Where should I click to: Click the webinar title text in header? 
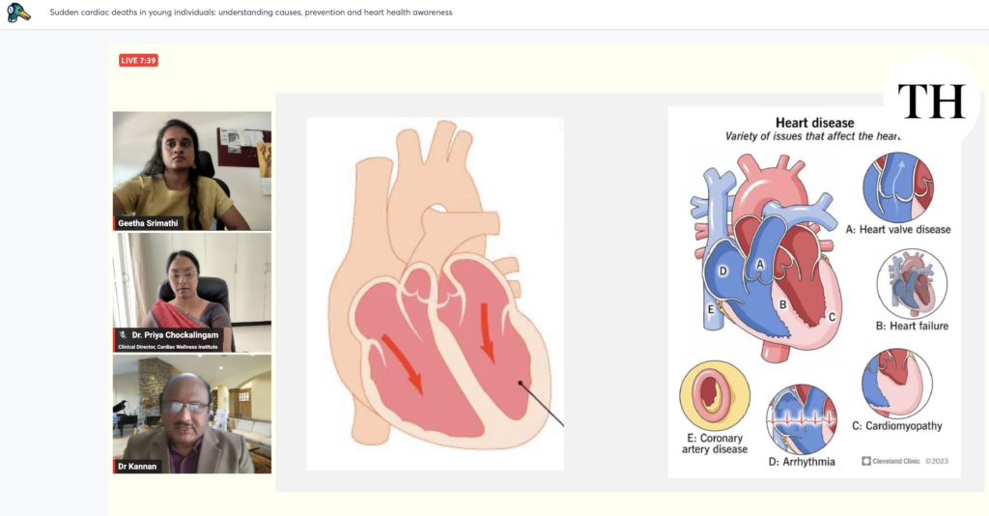tap(251, 13)
